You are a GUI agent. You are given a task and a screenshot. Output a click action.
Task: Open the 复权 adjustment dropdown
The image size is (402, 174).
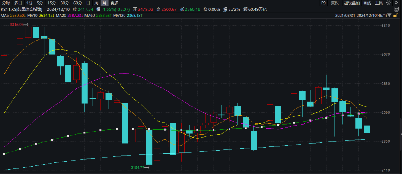[x=334, y=3]
